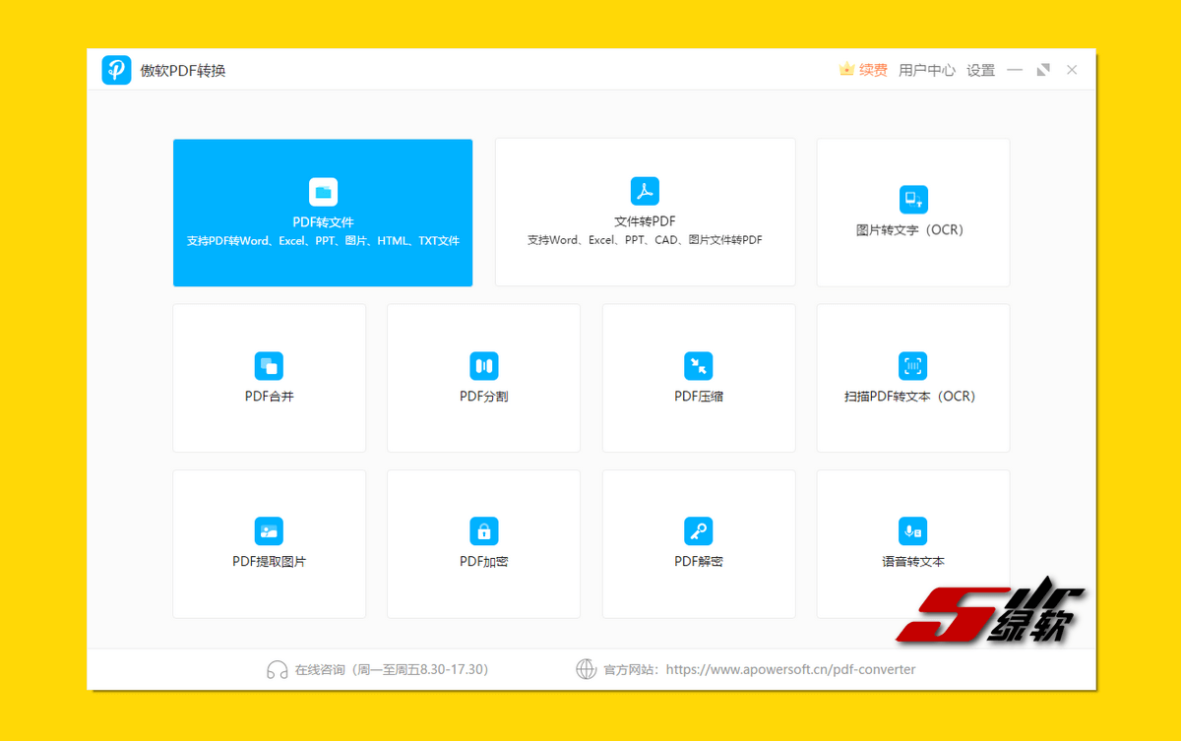This screenshot has width=1181, height=741.
Task: Open the 语音转文本 microphone icon
Action: point(913,531)
